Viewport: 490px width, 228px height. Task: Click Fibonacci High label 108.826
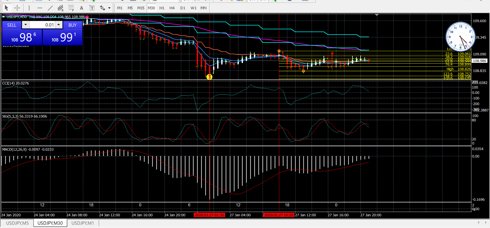point(459,69)
